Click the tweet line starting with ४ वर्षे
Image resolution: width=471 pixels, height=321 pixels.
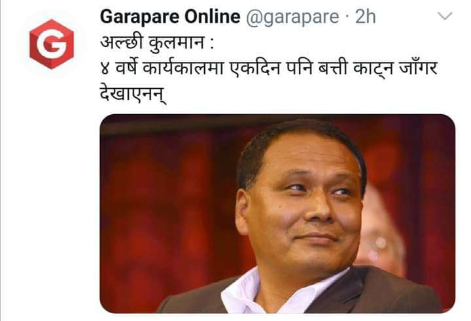click(x=269, y=68)
